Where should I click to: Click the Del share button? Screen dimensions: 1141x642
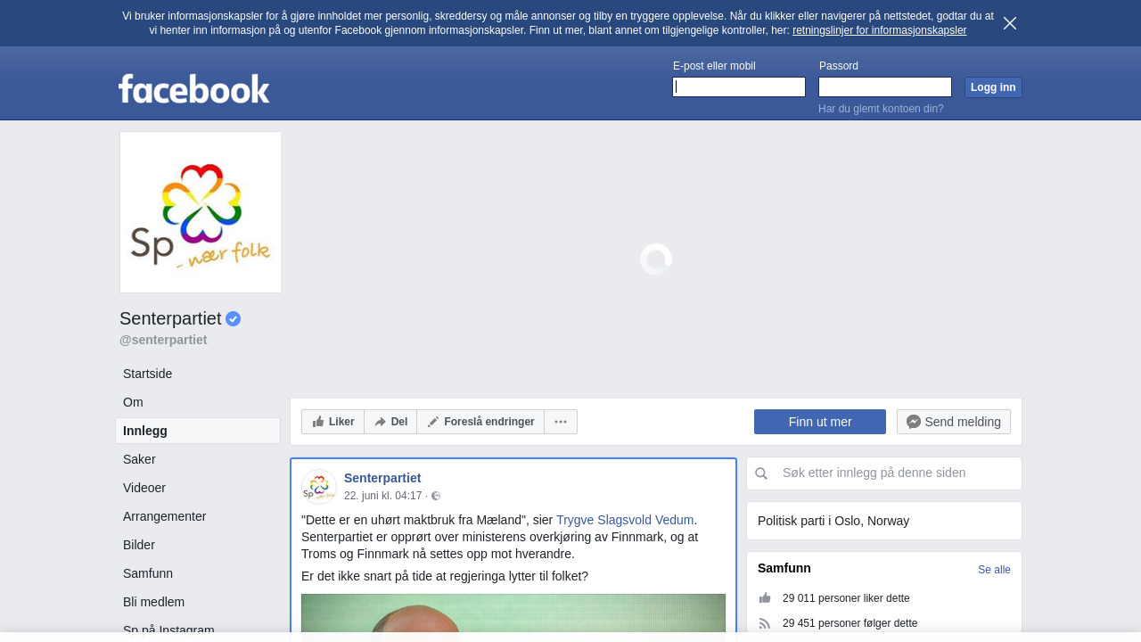pos(390,422)
